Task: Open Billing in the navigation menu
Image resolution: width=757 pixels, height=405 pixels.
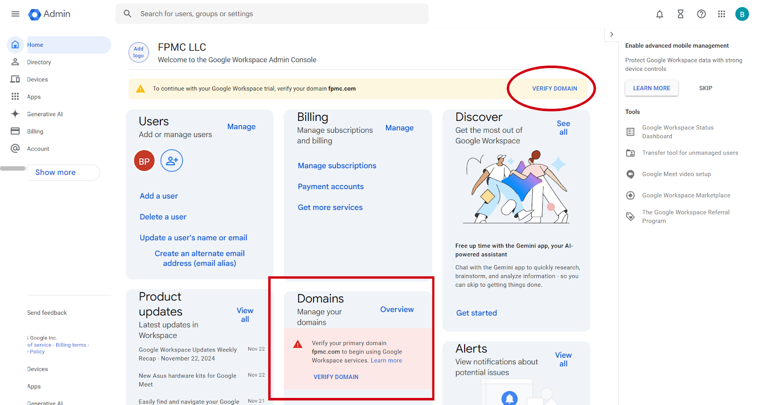Action: [x=35, y=131]
